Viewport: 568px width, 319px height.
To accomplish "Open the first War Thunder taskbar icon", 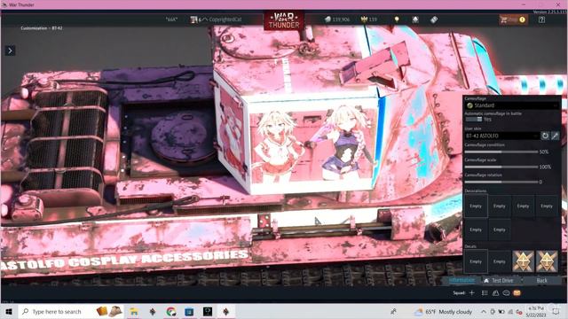I will coord(153,311).
